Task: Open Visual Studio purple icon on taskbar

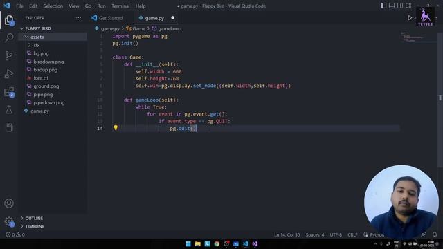Action: coord(255,244)
